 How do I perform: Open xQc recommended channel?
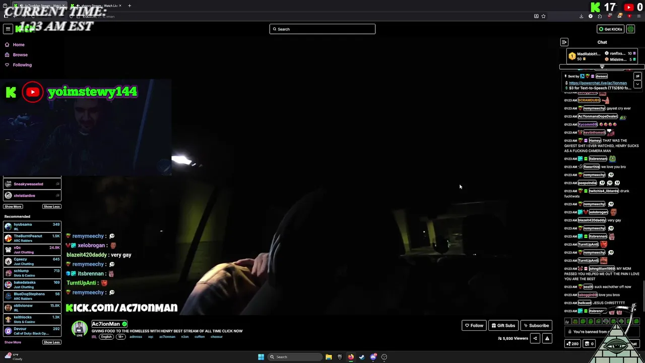(32, 250)
